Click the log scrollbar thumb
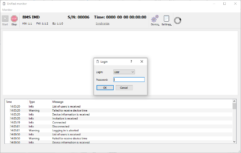 tap(234, 106)
